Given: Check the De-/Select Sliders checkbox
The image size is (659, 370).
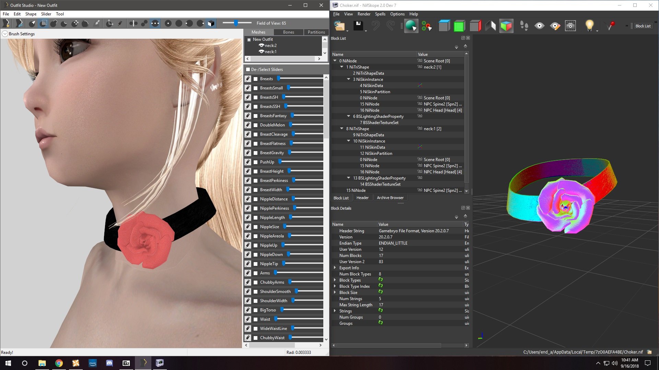Looking at the screenshot, I should [x=248, y=70].
